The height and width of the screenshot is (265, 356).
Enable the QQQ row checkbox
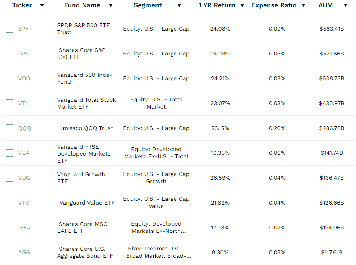click(x=10, y=128)
